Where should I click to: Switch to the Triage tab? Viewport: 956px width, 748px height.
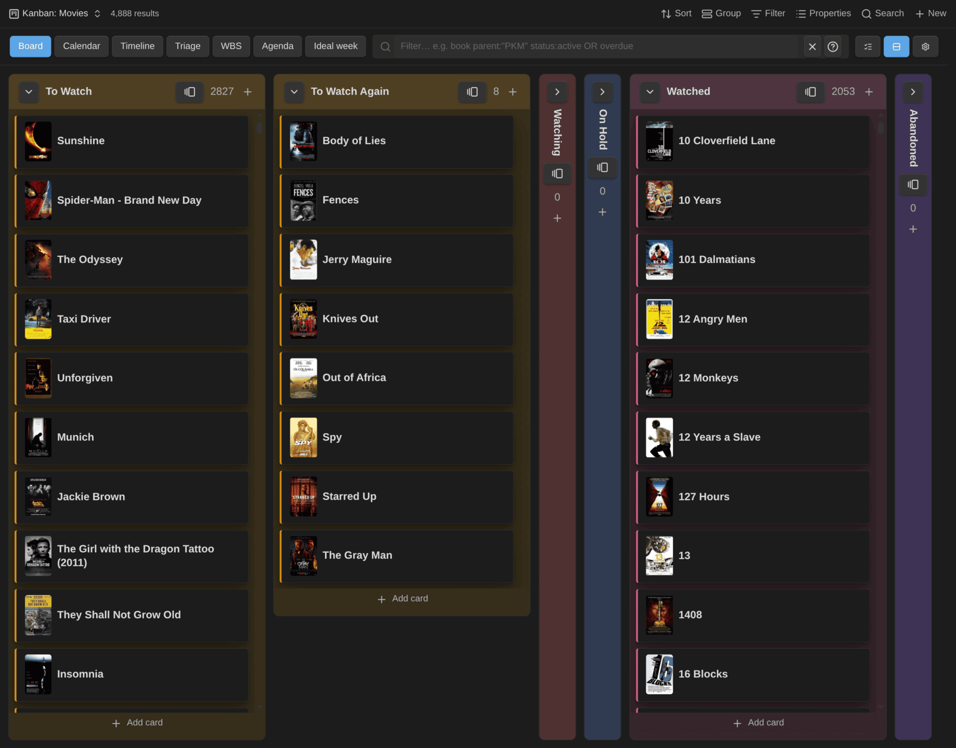point(188,46)
